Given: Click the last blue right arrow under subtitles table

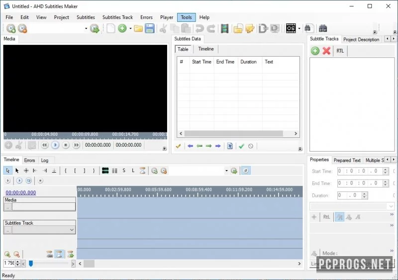Looking at the screenshot, I should click(218, 146).
